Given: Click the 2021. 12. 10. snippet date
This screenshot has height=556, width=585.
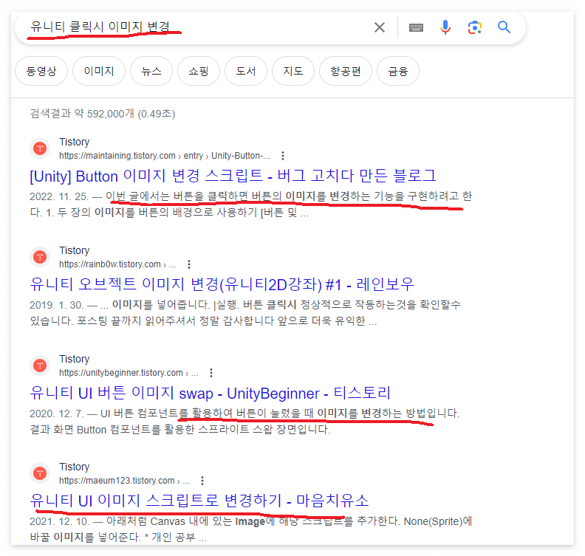Looking at the screenshot, I should (59, 521).
